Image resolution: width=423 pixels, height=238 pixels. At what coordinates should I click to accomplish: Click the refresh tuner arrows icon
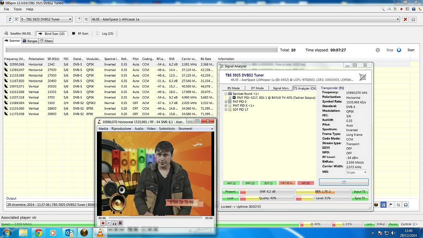(10, 19)
